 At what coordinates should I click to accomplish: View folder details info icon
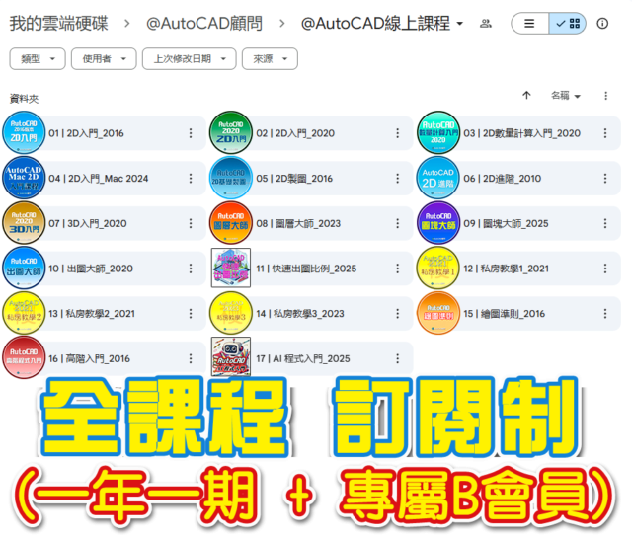tap(602, 24)
